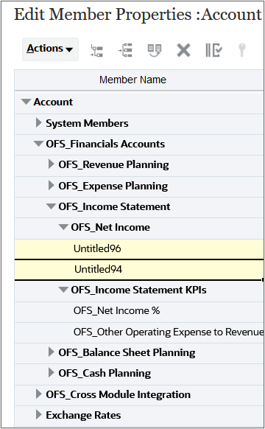
Task: Click the grayed key access icon
Action: click(x=241, y=50)
